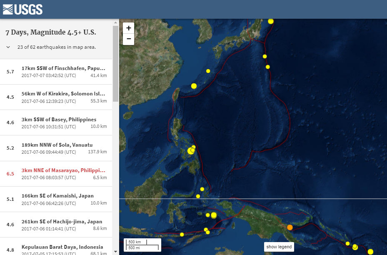Screen dimensions: 387x255
Task: Click the yellow earthquake marker near southern Indonesia
Action: [181, 235]
